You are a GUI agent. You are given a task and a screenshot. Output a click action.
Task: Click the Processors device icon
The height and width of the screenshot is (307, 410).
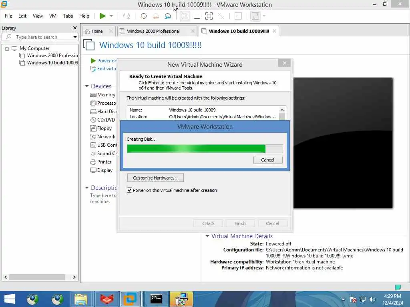tap(93, 103)
